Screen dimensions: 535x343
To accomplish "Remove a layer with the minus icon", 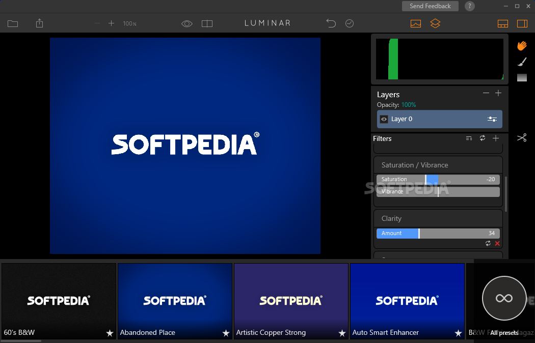I will pos(486,93).
